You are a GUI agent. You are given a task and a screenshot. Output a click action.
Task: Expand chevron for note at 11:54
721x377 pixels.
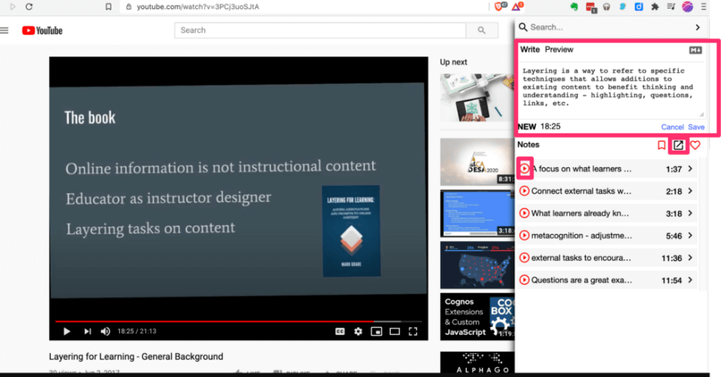pyautogui.click(x=690, y=279)
